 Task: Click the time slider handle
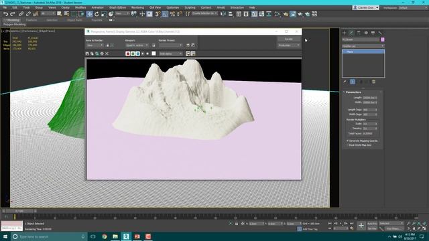coord(19,211)
